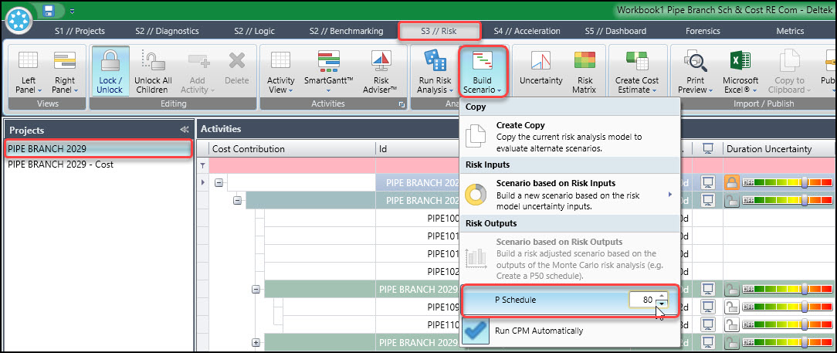Click the Microsoft Excel export icon
837x353 pixels.
tap(740, 60)
